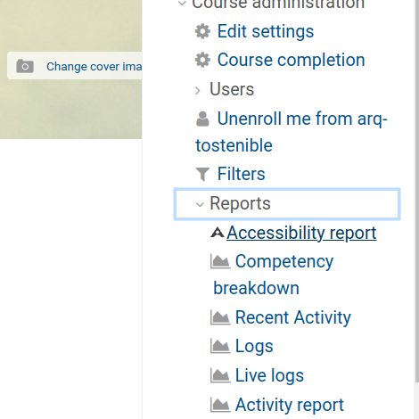Image resolution: width=419 pixels, height=419 pixels.
Task: Open the Accessibility report link
Action: pyautogui.click(x=301, y=233)
